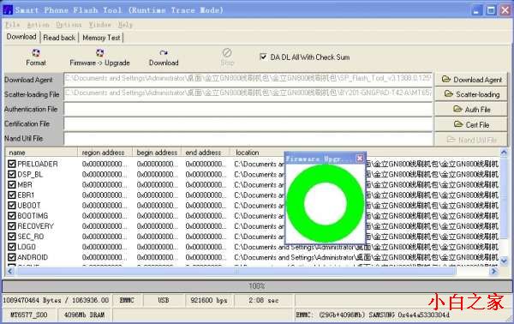Click the name column header
The width and height of the screenshot is (514, 324).
pyautogui.click(x=41, y=153)
